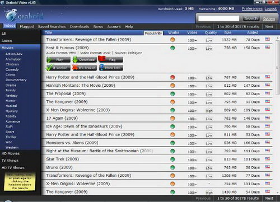Click the search input field

218,18
